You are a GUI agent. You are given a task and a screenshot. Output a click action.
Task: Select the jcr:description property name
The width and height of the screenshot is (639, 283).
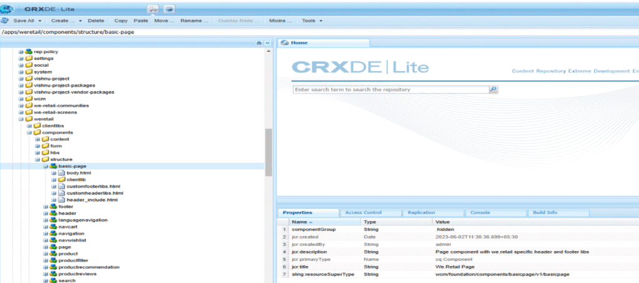click(310, 252)
